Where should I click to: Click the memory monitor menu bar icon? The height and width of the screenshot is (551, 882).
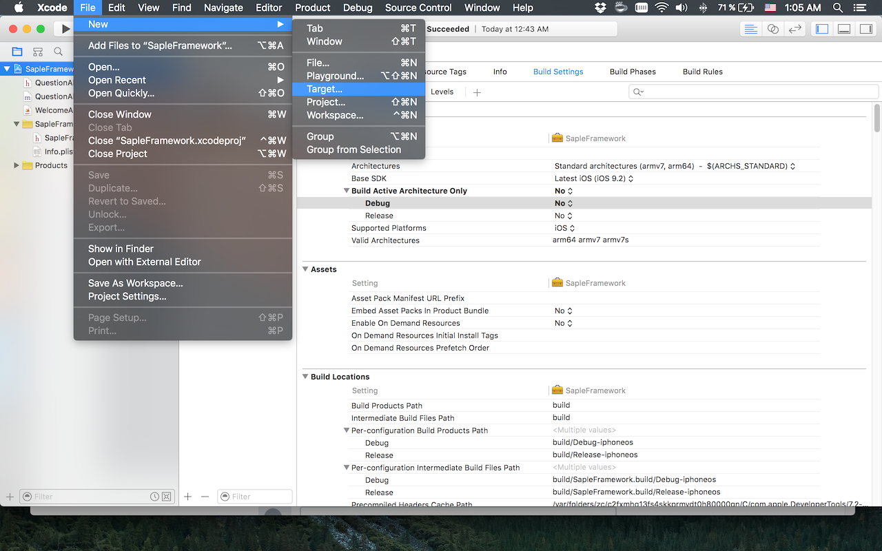click(x=642, y=8)
